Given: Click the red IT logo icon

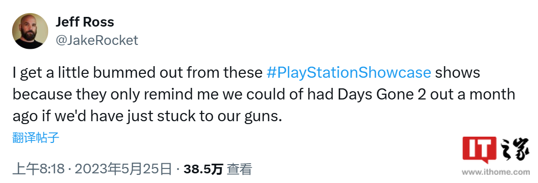Looking at the screenshot, I should coord(479,150).
